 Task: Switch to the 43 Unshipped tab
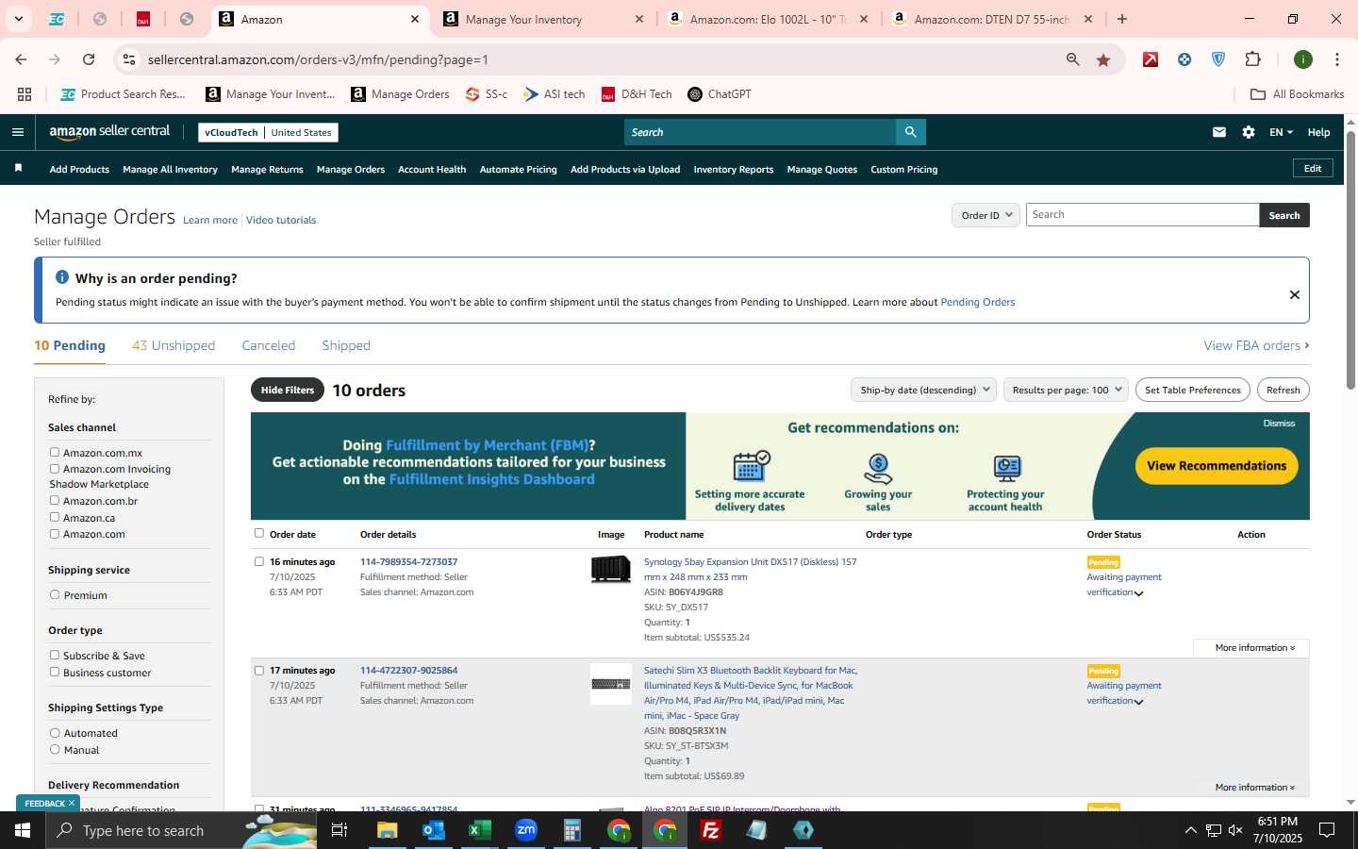pos(174,345)
